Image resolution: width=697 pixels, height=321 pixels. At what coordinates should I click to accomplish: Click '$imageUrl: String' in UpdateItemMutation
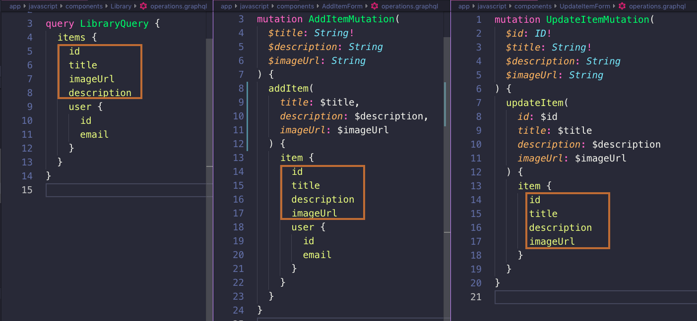(555, 75)
